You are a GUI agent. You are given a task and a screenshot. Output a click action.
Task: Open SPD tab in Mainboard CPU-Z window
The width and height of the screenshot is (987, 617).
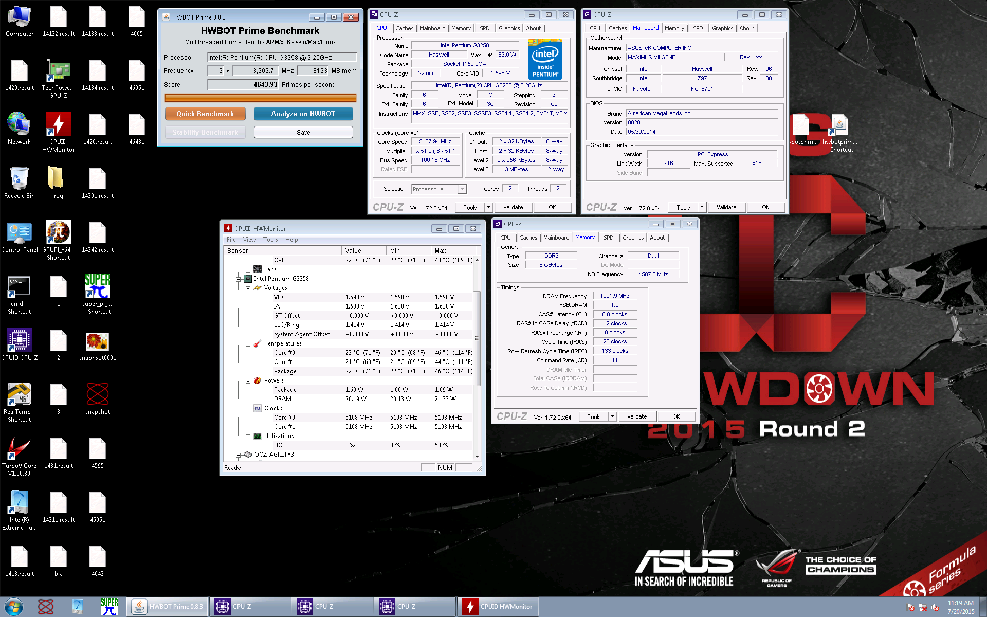pos(698,28)
